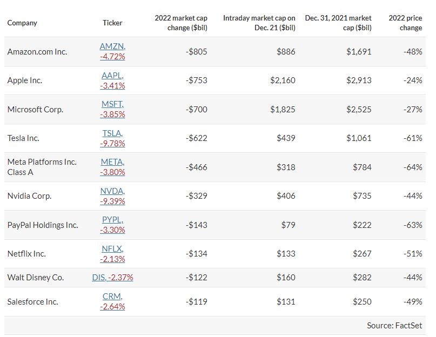Open the AMZN ticker link
This screenshot has width=436, height=337.
coord(112,47)
